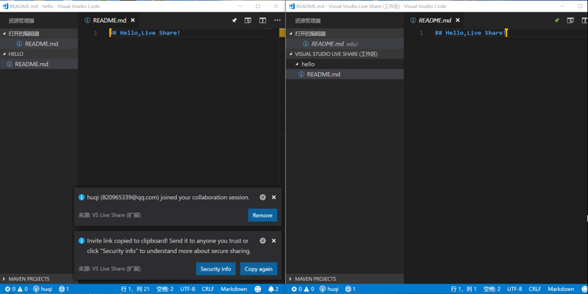
Task: Click the Security info button
Action: tap(215, 269)
